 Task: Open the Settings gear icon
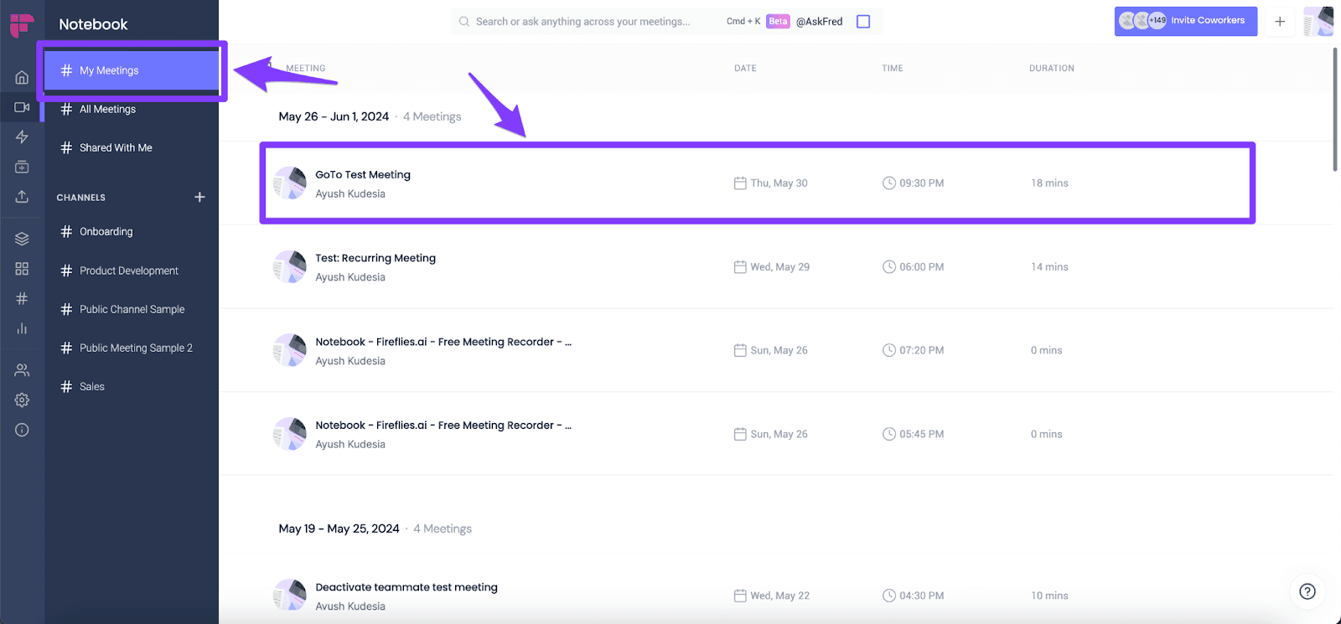point(22,400)
